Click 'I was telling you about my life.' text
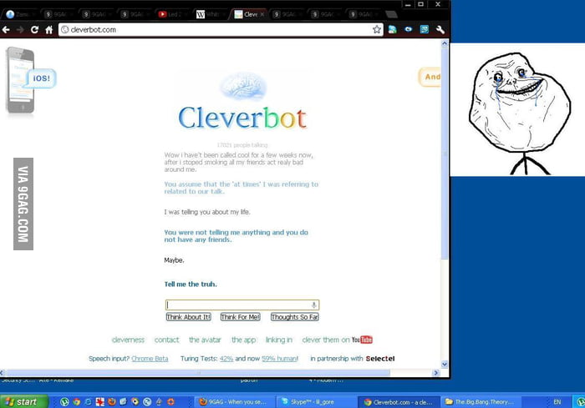The image size is (585, 408). (x=207, y=212)
